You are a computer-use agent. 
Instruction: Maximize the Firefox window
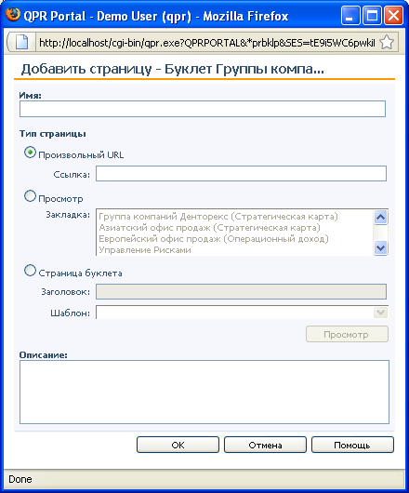click(x=372, y=16)
